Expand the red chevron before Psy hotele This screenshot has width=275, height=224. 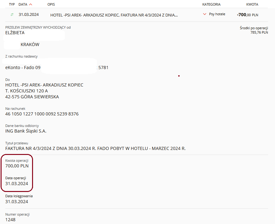[205, 14]
